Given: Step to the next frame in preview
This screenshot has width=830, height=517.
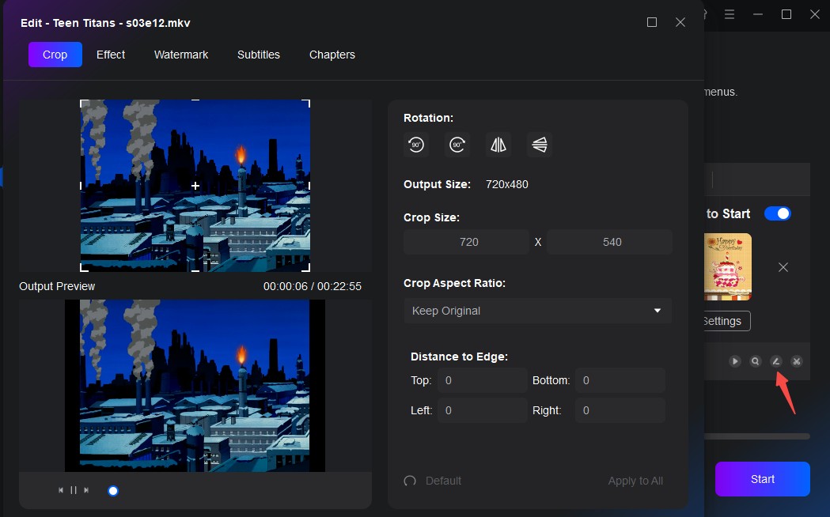Looking at the screenshot, I should tap(85, 490).
